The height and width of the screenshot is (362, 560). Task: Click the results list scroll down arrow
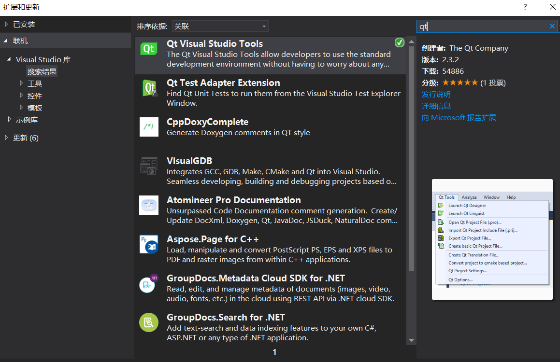coord(412,340)
